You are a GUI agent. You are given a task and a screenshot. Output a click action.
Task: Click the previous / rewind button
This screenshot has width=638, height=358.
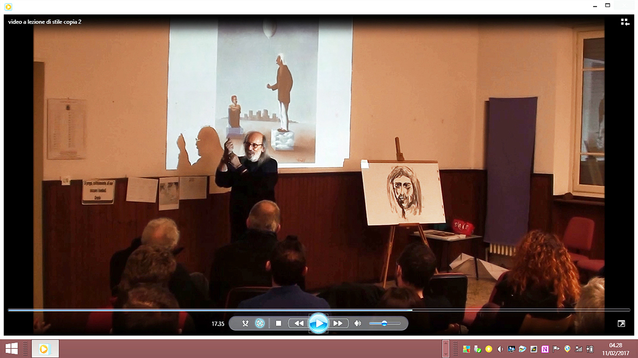pos(299,323)
